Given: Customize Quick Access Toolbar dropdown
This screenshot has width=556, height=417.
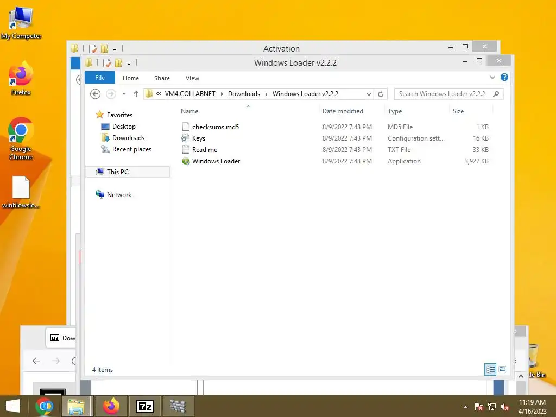Looking at the screenshot, I should [129, 64].
